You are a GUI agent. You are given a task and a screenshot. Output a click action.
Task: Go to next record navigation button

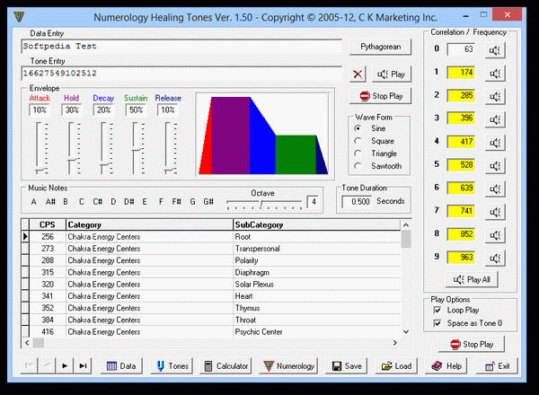click(65, 365)
